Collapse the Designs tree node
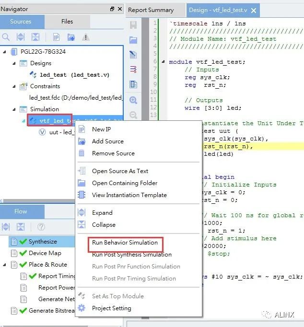 [x=14, y=63]
